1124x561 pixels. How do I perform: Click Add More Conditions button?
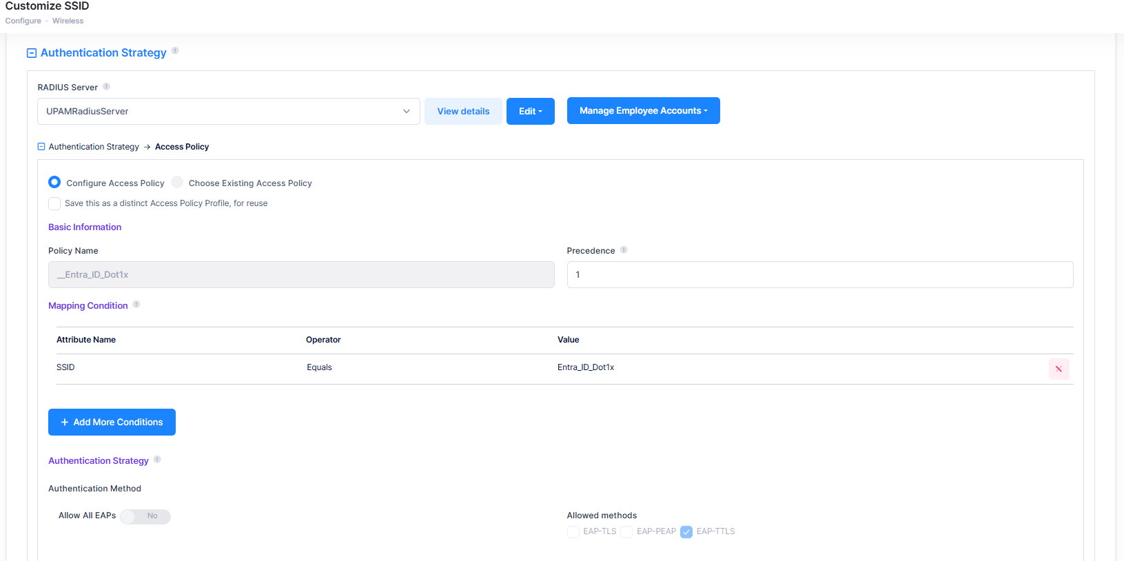pos(112,422)
